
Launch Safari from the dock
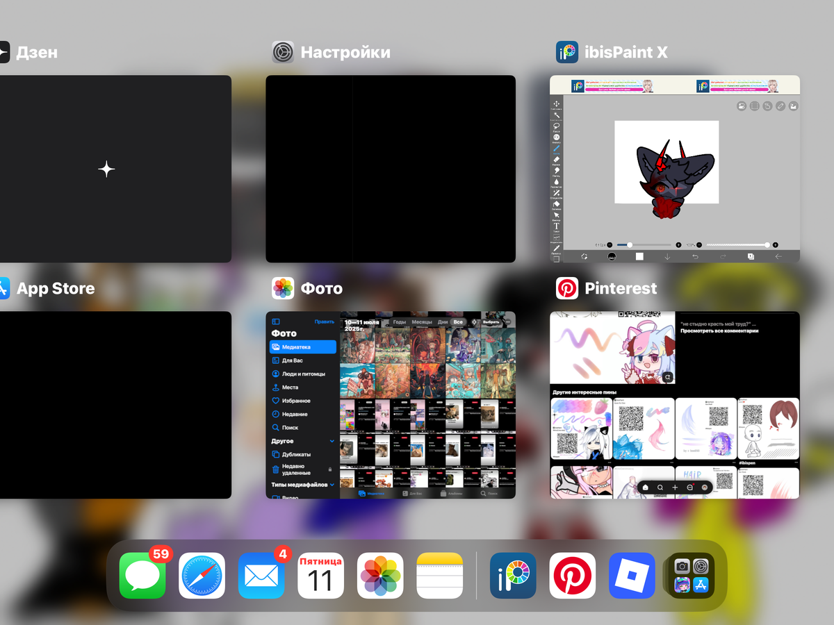[x=202, y=576]
